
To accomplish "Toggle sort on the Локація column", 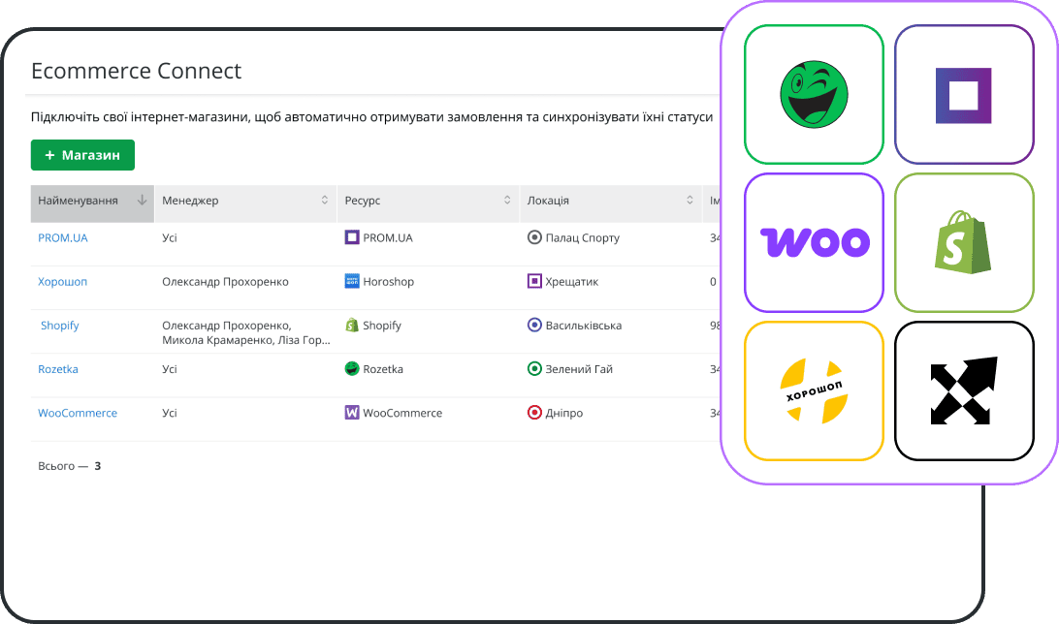I will click(x=690, y=201).
